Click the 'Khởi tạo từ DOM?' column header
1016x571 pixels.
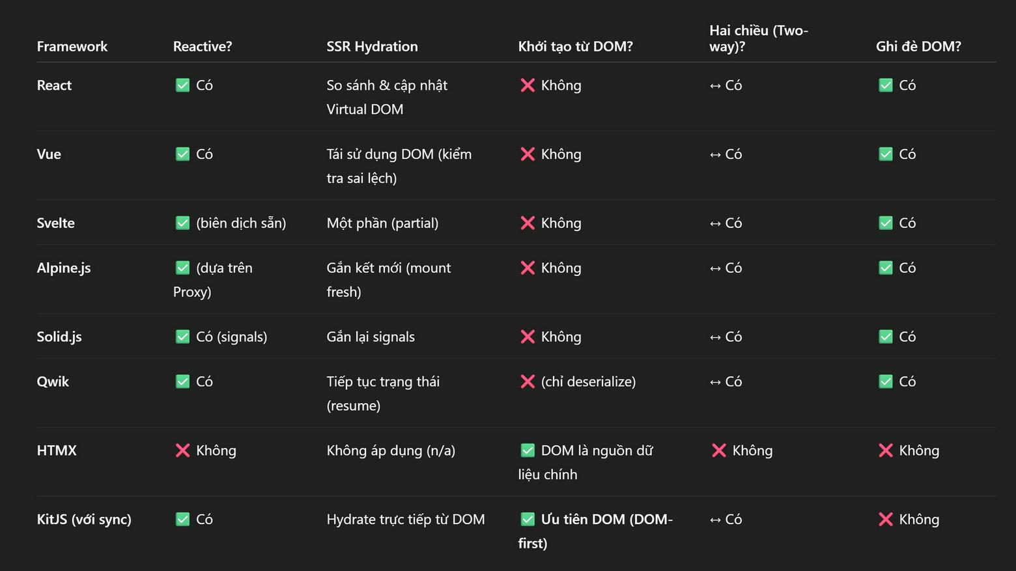pos(575,46)
